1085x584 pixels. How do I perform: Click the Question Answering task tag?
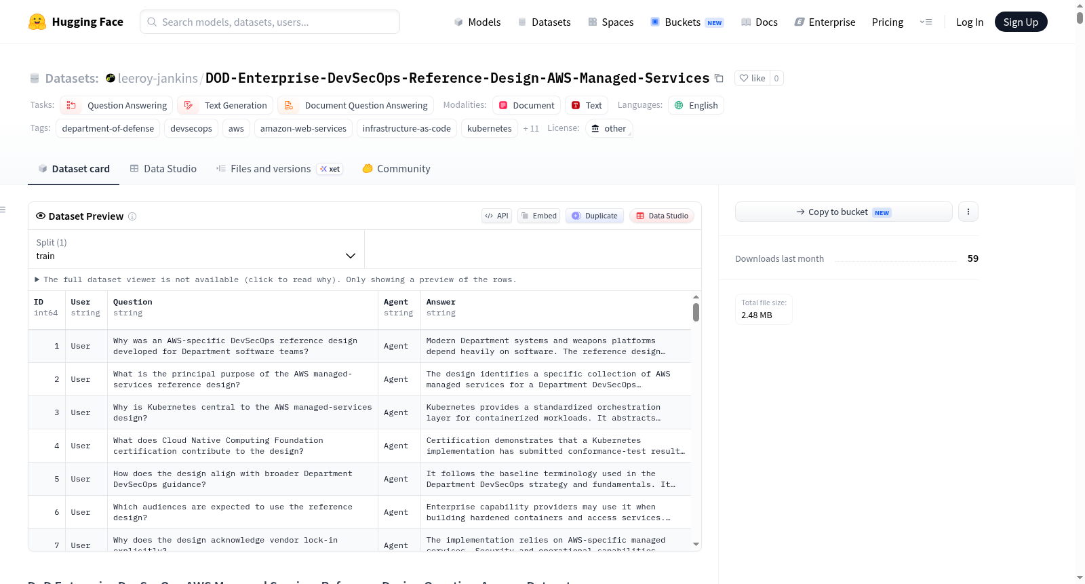tap(117, 105)
